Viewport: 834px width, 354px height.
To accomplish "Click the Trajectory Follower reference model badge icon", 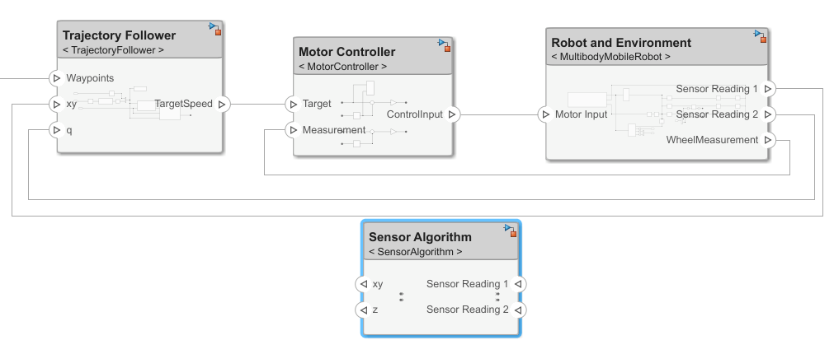I will click(215, 29).
